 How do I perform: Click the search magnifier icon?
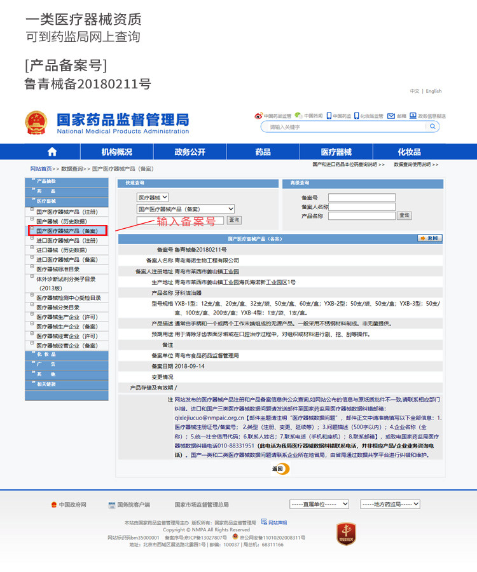tap(432, 126)
